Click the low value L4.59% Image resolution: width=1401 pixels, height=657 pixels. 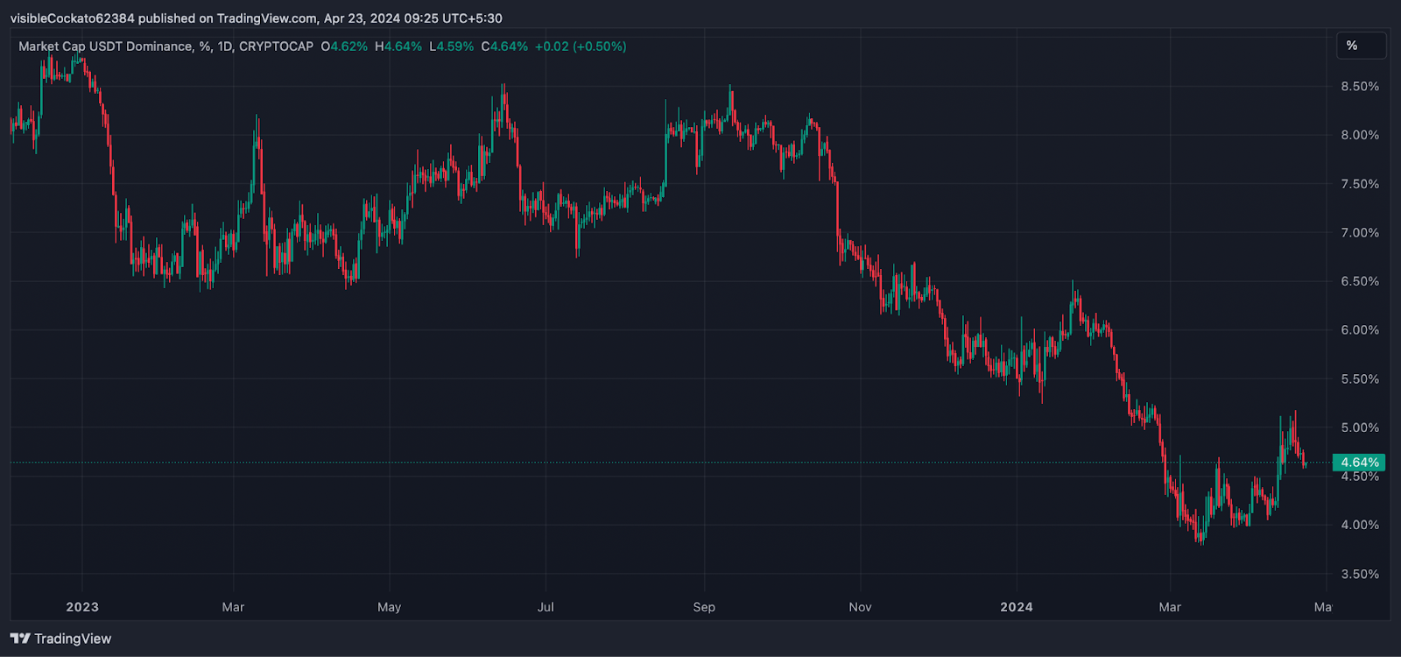452,46
